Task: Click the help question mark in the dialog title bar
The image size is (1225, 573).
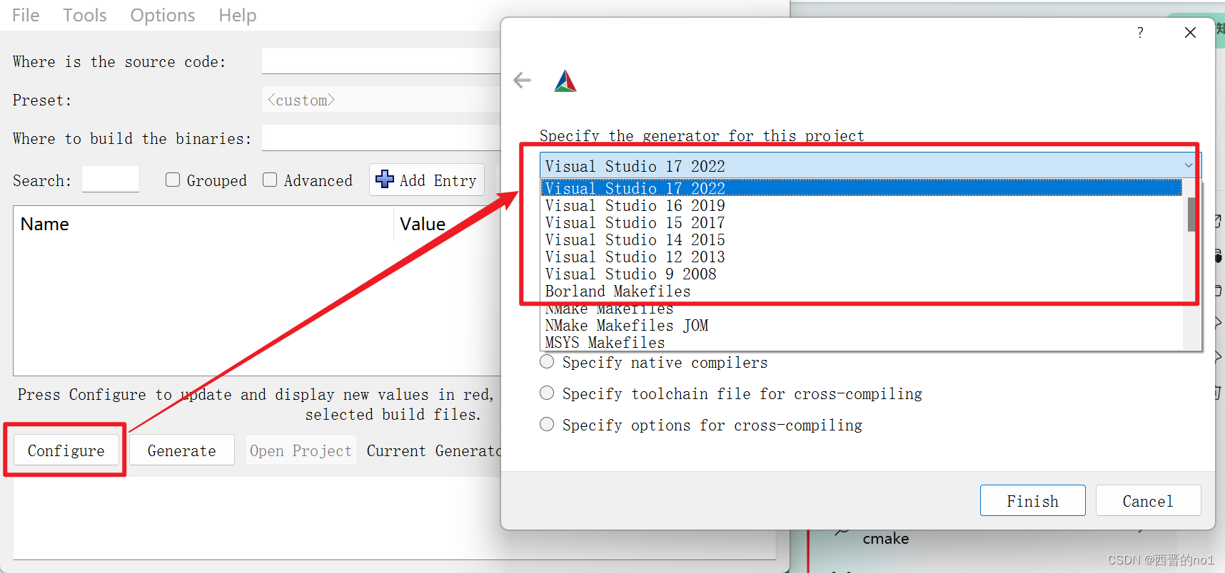Action: tap(1140, 33)
